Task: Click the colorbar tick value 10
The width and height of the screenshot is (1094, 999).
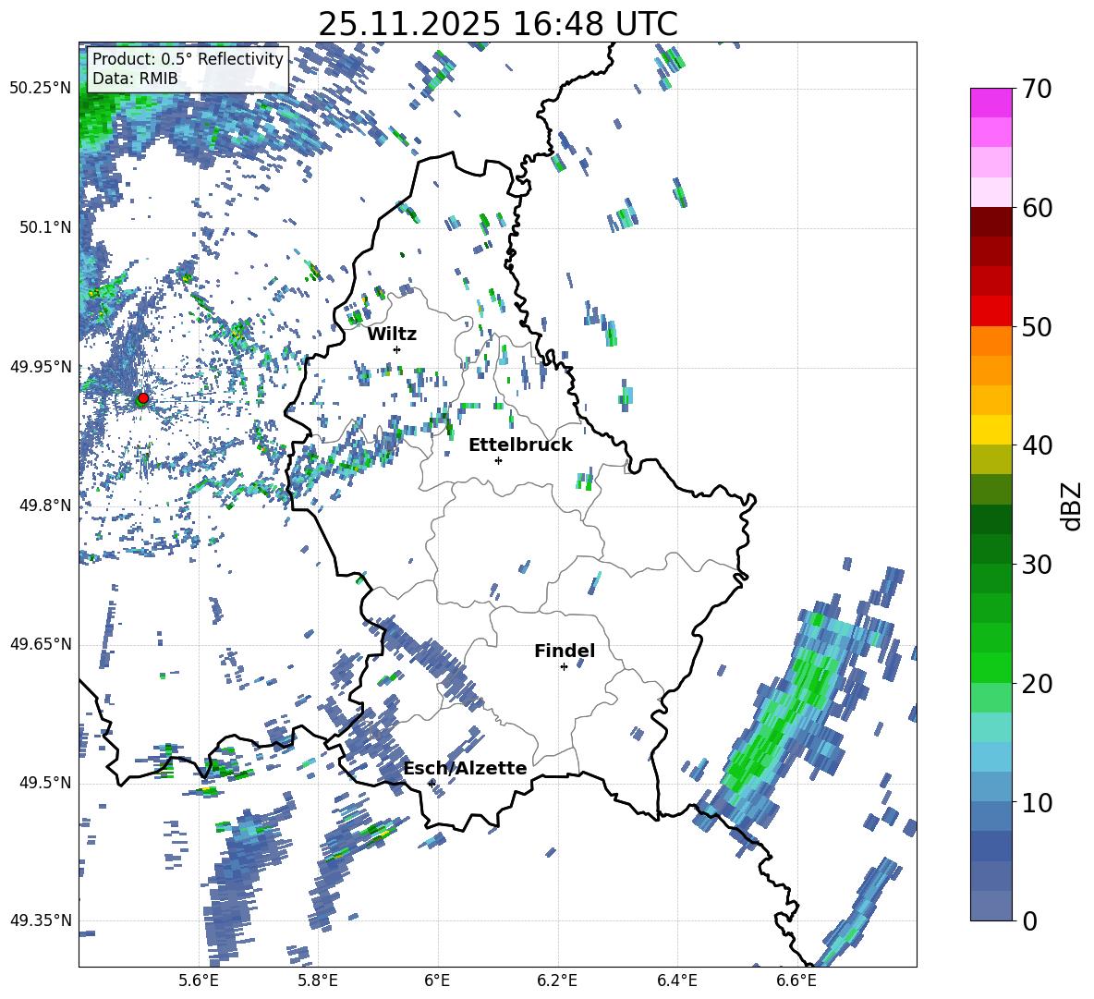Action: click(x=1036, y=802)
